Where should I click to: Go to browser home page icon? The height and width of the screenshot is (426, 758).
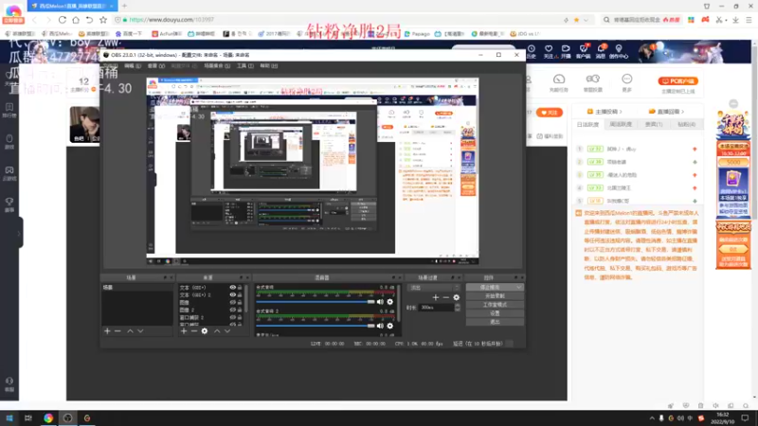coord(76,20)
